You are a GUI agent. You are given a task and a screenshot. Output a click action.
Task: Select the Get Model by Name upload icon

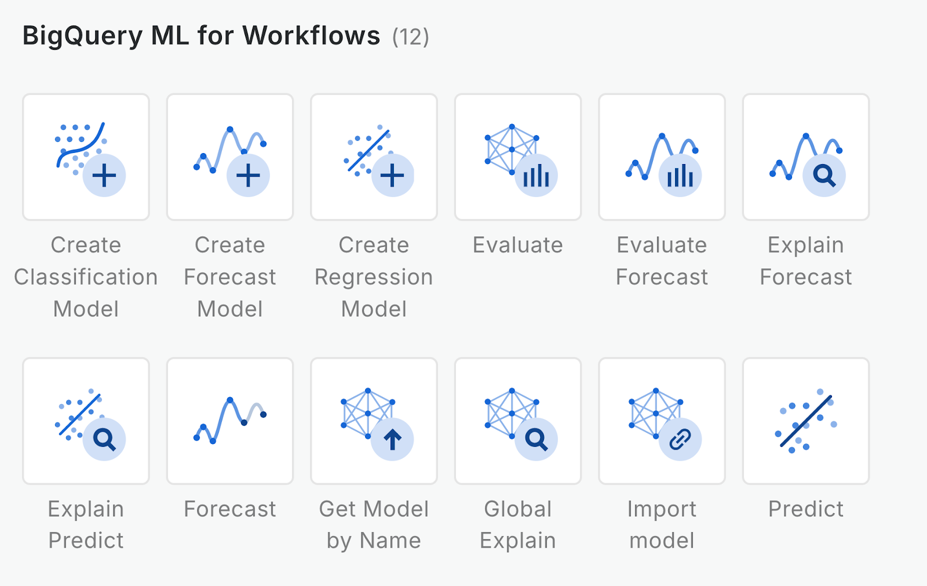point(374,421)
